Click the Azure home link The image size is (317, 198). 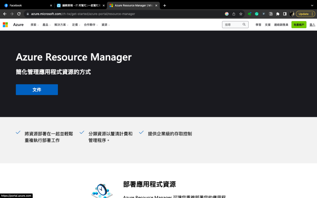tap(18, 25)
